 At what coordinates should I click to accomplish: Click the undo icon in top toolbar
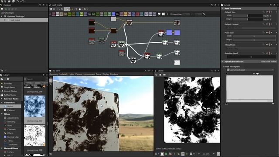(x=17, y=1)
